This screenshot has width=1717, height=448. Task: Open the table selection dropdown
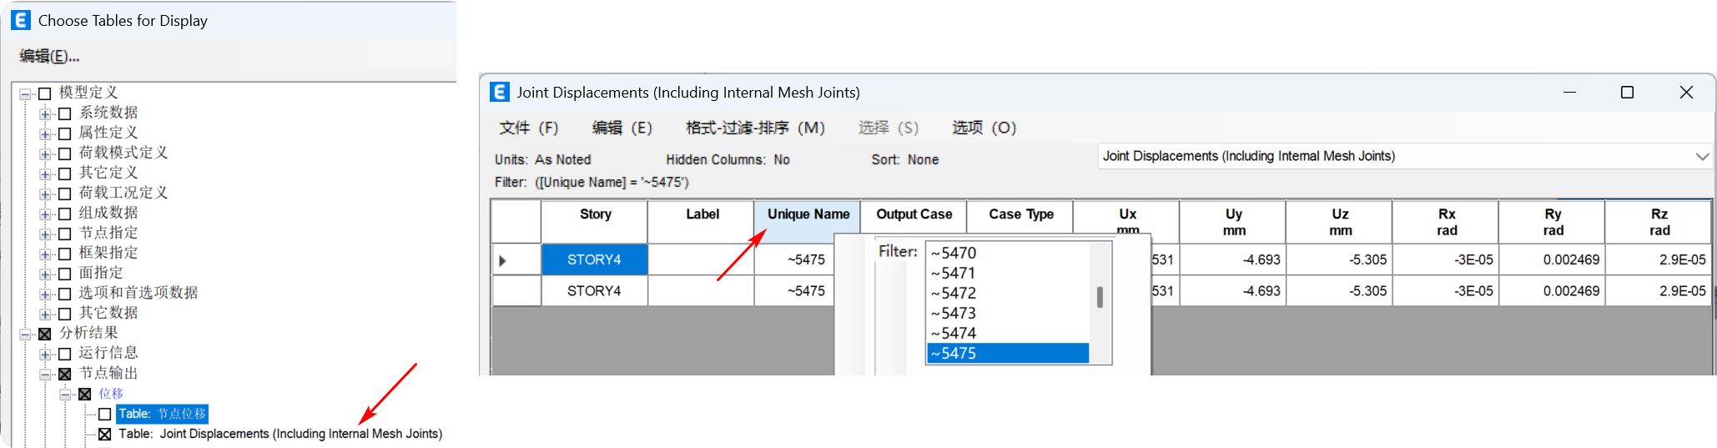1702,156
